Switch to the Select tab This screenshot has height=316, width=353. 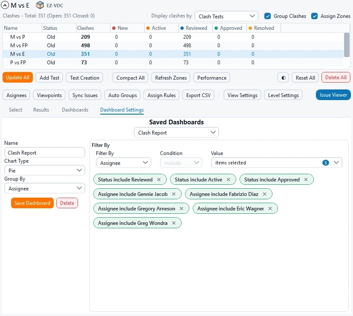[x=15, y=110]
